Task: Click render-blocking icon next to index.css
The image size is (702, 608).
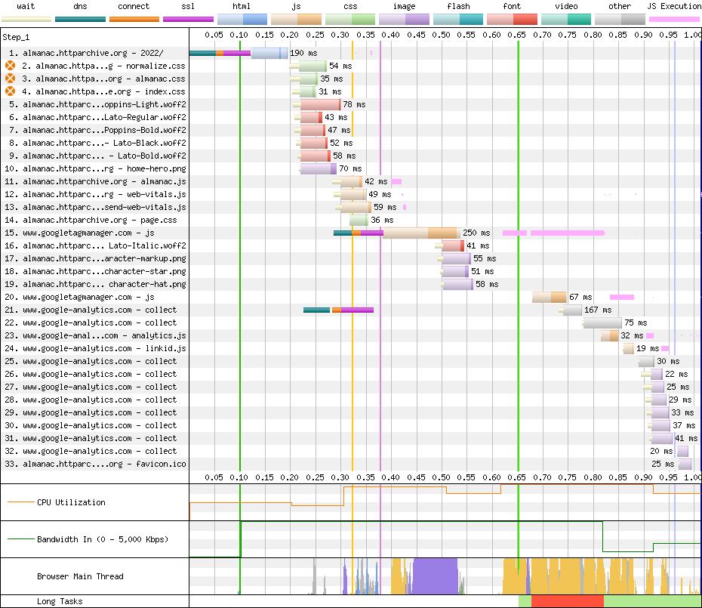Action: click(11, 91)
